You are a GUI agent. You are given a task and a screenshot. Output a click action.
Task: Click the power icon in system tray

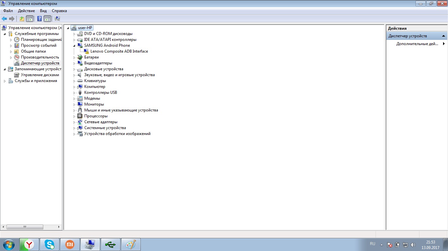click(397, 244)
